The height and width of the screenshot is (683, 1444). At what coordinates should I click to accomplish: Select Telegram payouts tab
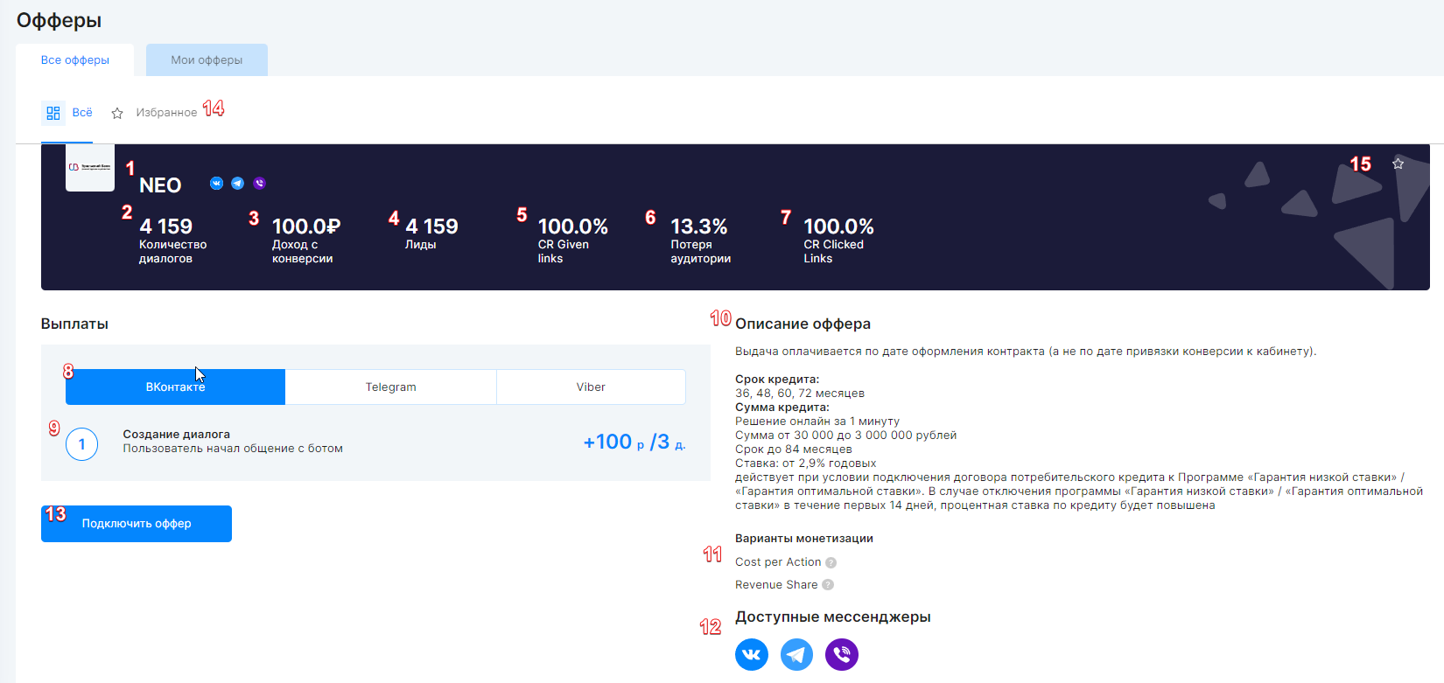[390, 387]
